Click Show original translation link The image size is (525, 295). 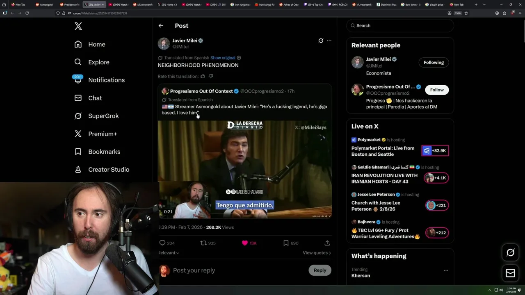[223, 58]
